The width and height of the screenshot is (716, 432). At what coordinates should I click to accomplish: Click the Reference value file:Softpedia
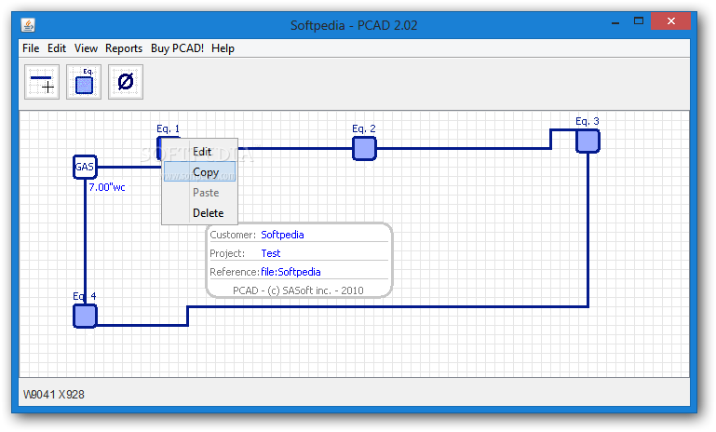[290, 272]
